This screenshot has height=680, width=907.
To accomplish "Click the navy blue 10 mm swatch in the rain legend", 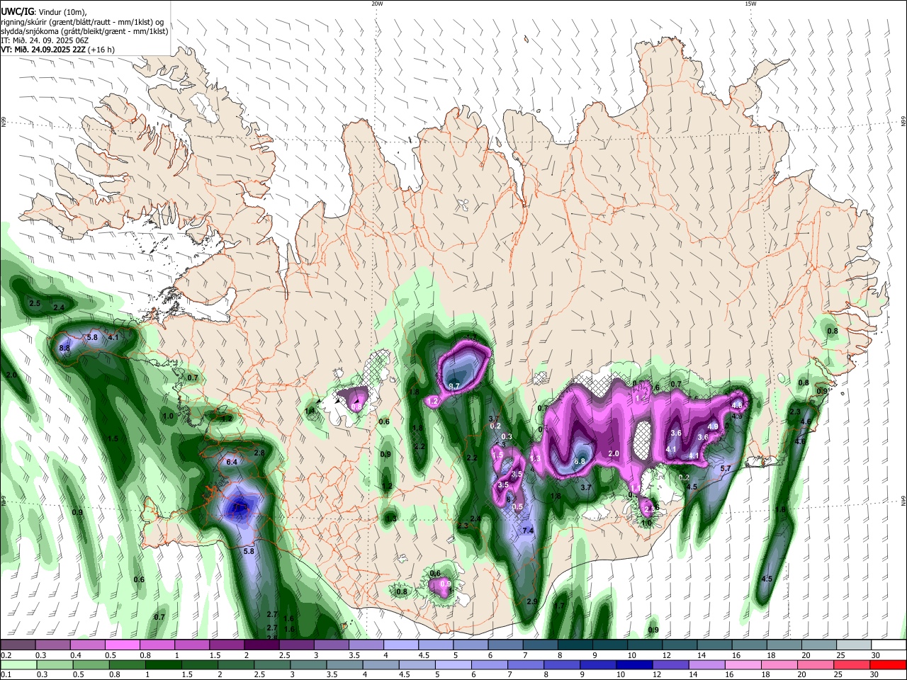I will 634,664.
